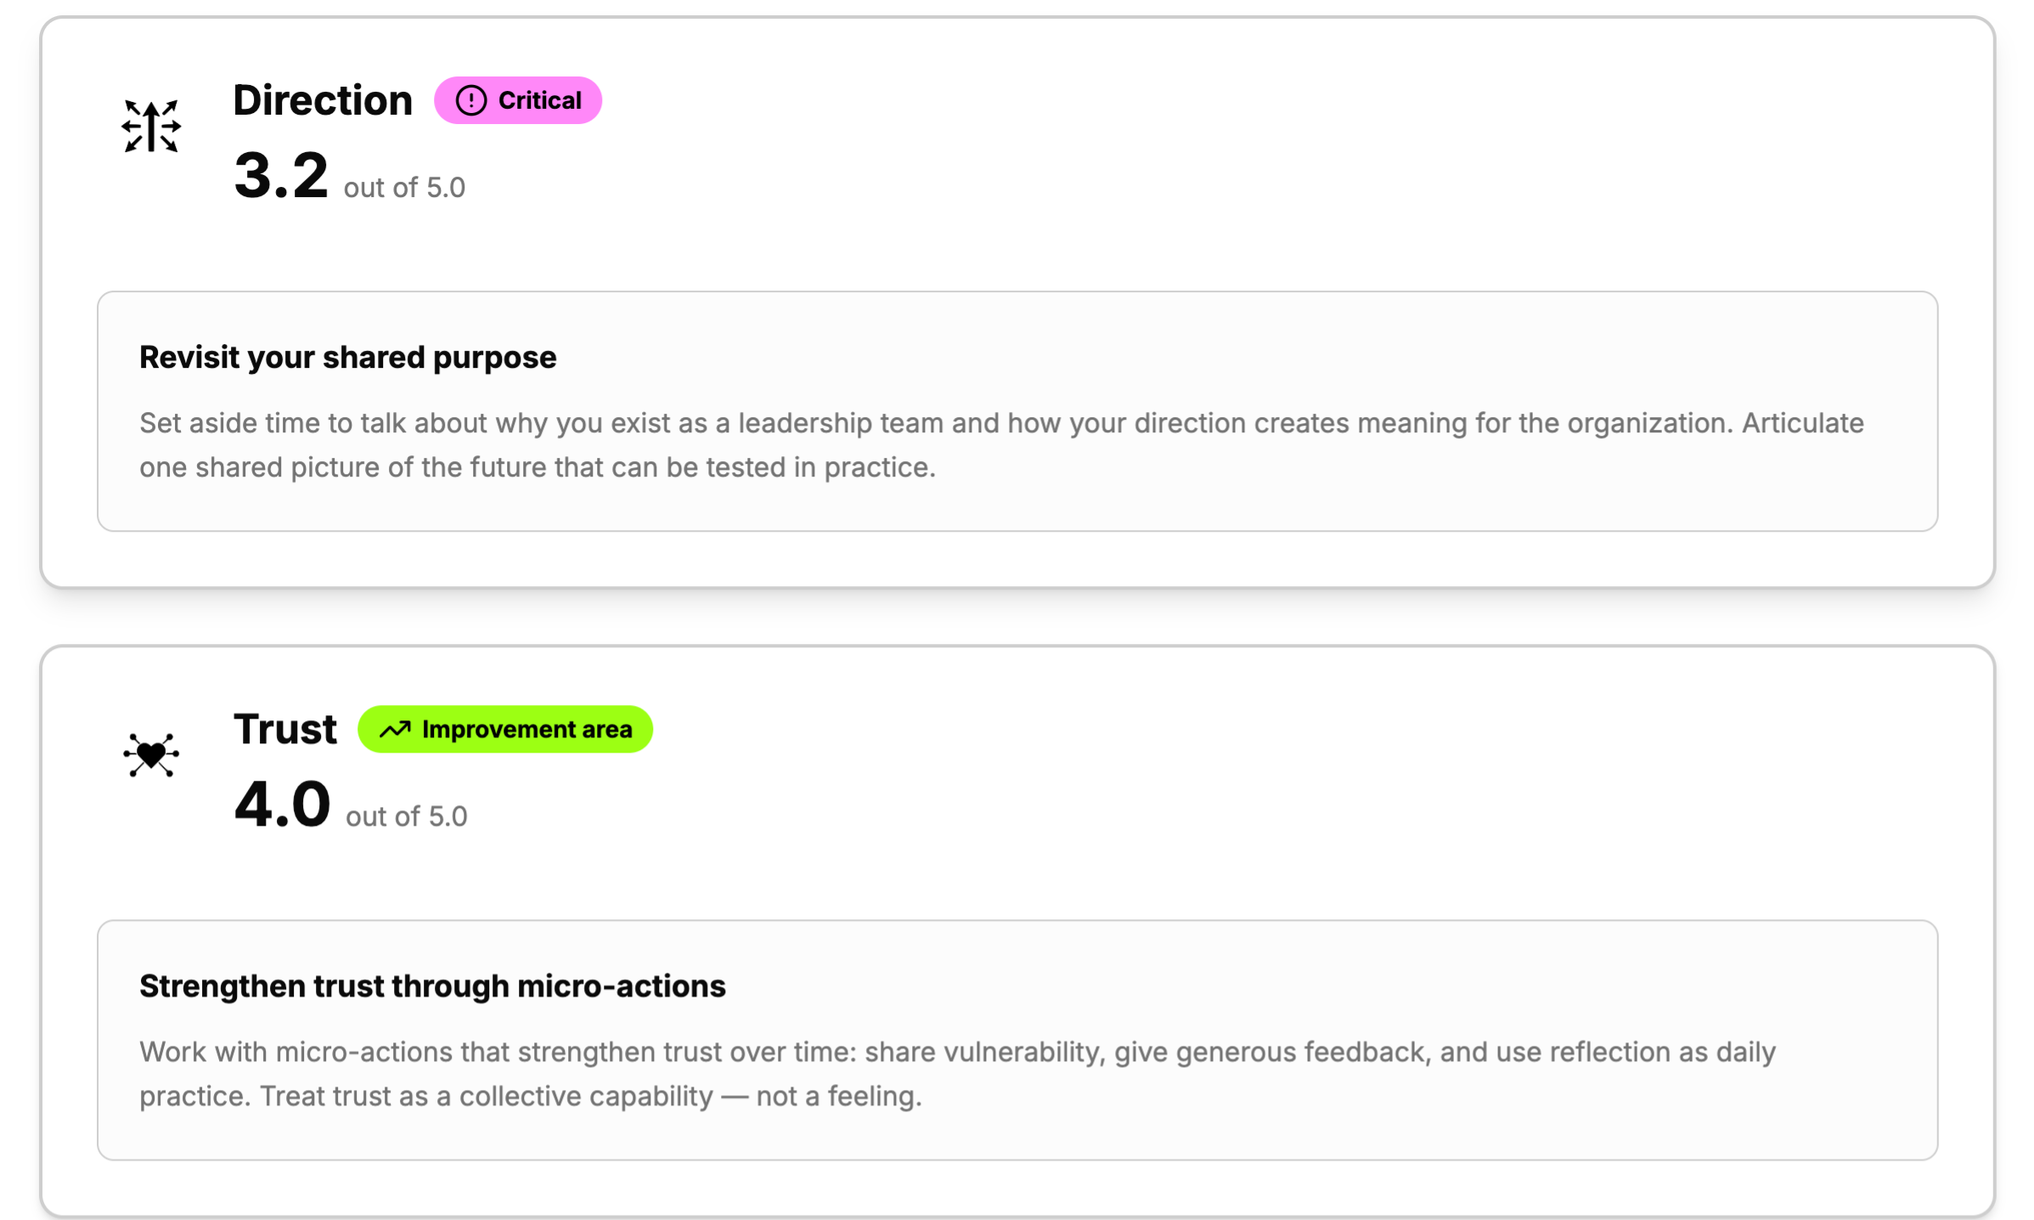Screen dimensions: 2034x1220
Task: Select the green Improvement area badge
Action: pyautogui.click(x=505, y=729)
